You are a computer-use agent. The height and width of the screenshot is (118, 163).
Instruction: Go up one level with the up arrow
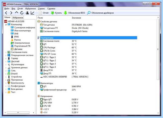point(17,13)
